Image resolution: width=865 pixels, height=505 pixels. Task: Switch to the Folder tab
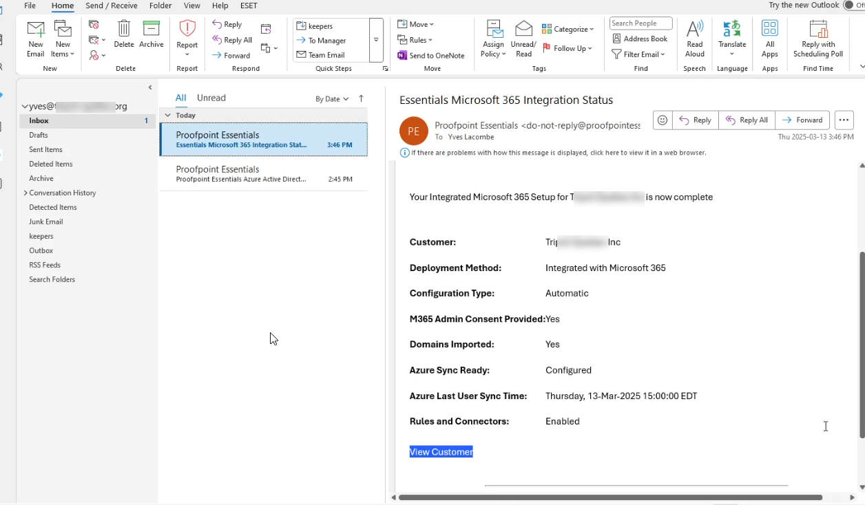(x=160, y=6)
